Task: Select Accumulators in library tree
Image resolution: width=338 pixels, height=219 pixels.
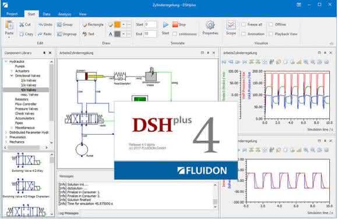Action: pos(24,118)
